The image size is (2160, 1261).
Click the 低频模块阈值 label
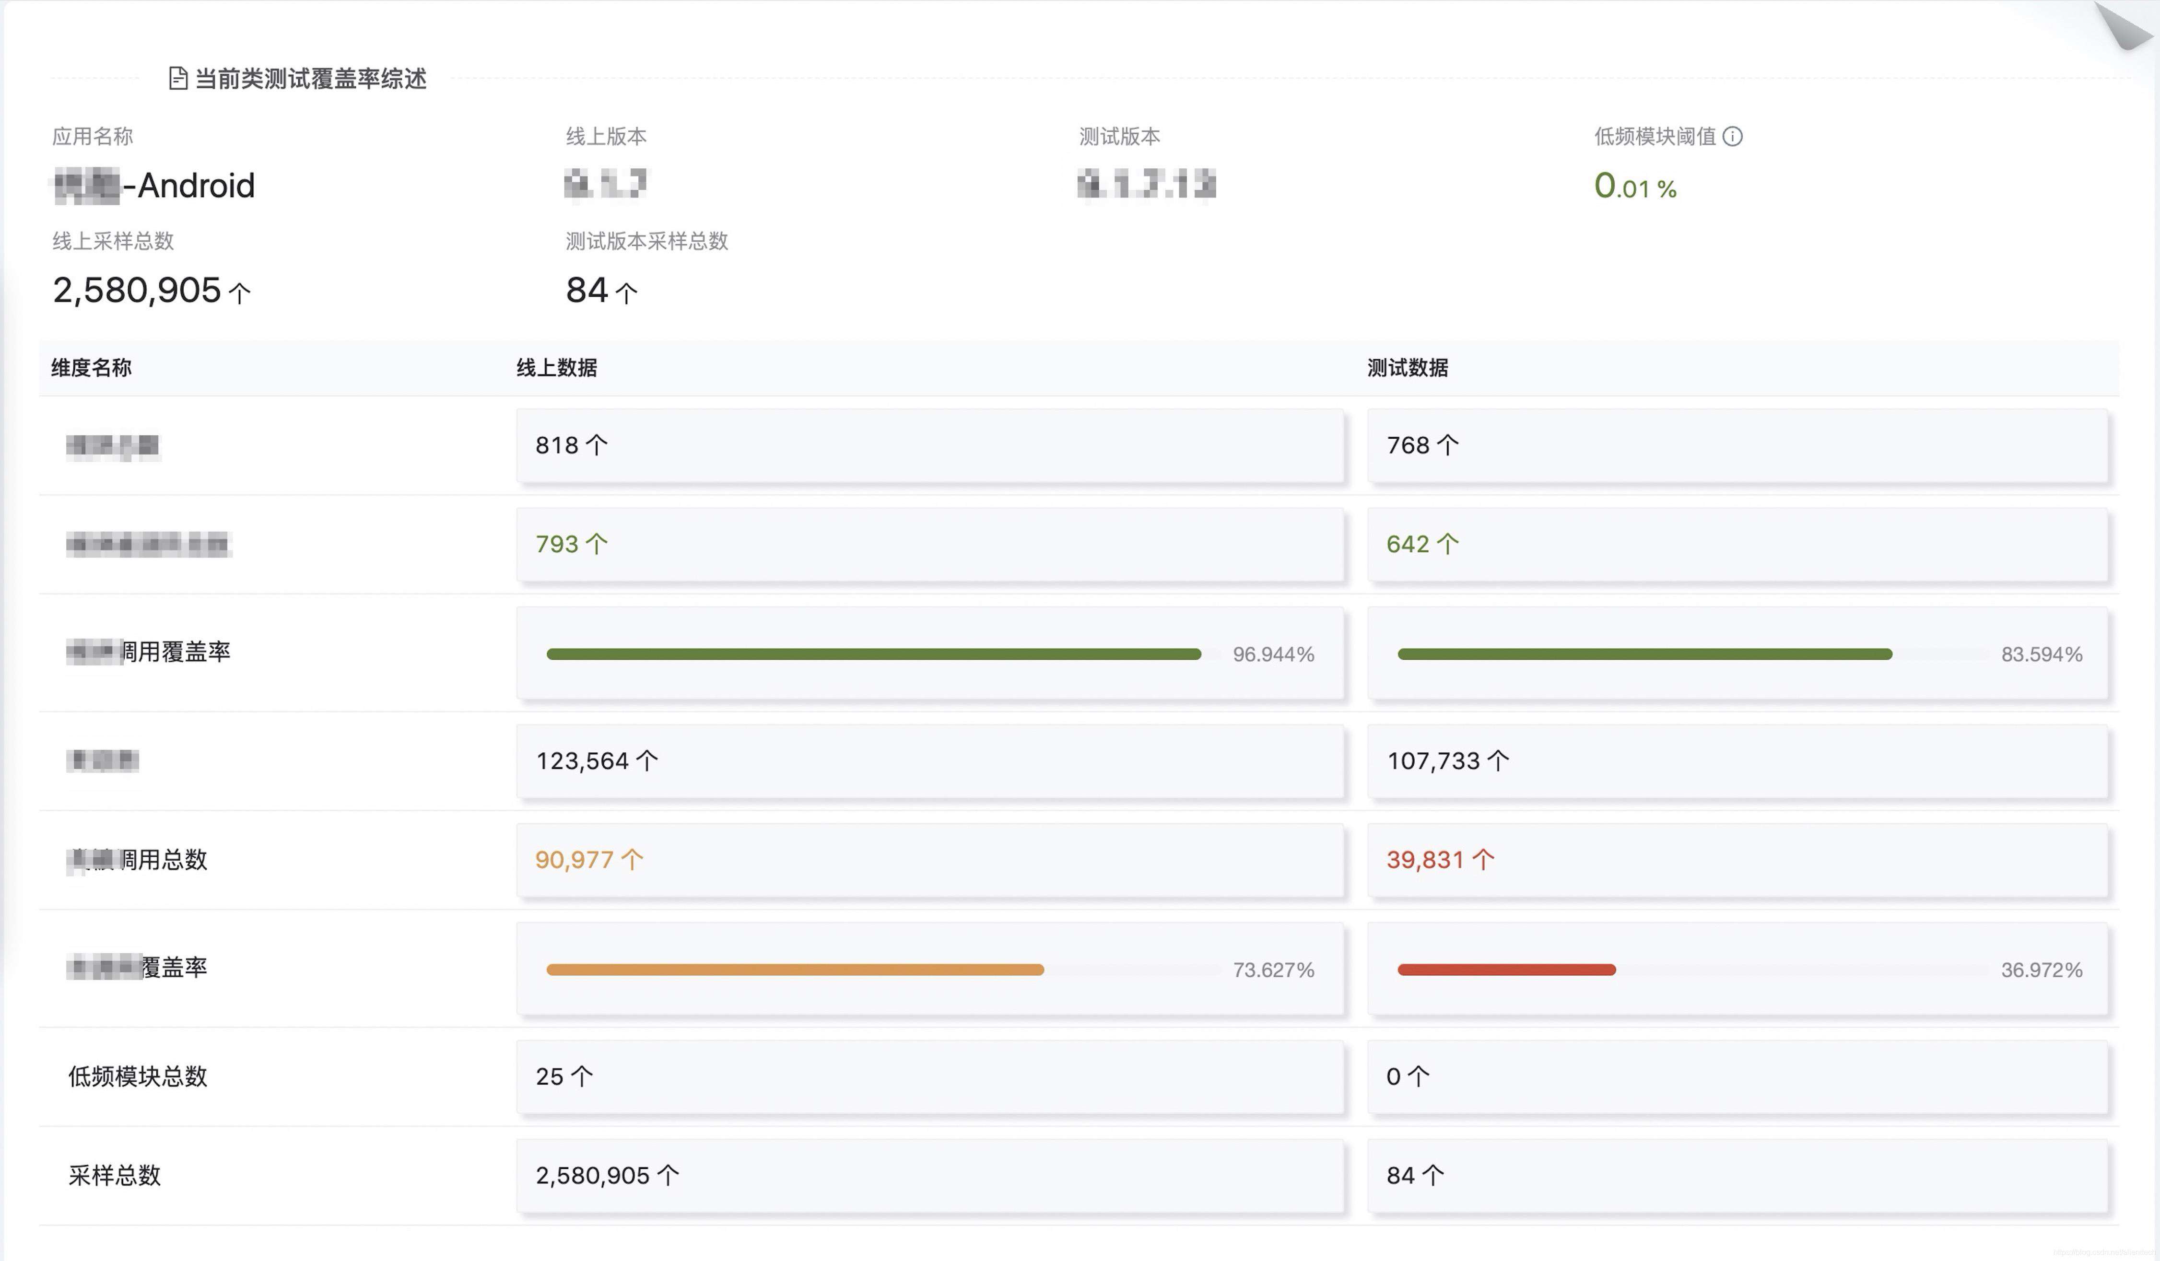pyautogui.click(x=1655, y=136)
